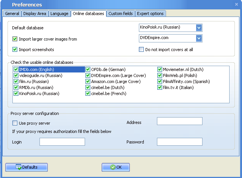The height and width of the screenshot is (178, 242).
Task: Uncheck film.ru (Russian) database
Action: [16, 81]
